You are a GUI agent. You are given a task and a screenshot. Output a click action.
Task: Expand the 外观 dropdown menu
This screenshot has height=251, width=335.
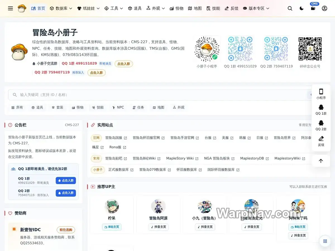pos(155,8)
